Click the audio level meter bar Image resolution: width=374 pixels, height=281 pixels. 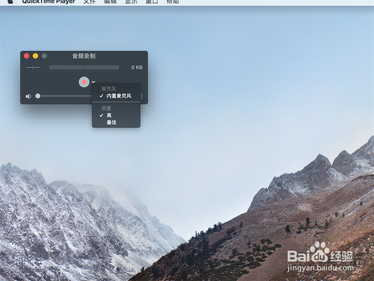pyautogui.click(x=84, y=67)
